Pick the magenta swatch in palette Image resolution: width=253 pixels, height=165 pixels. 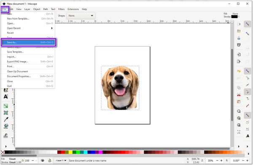(100, 152)
